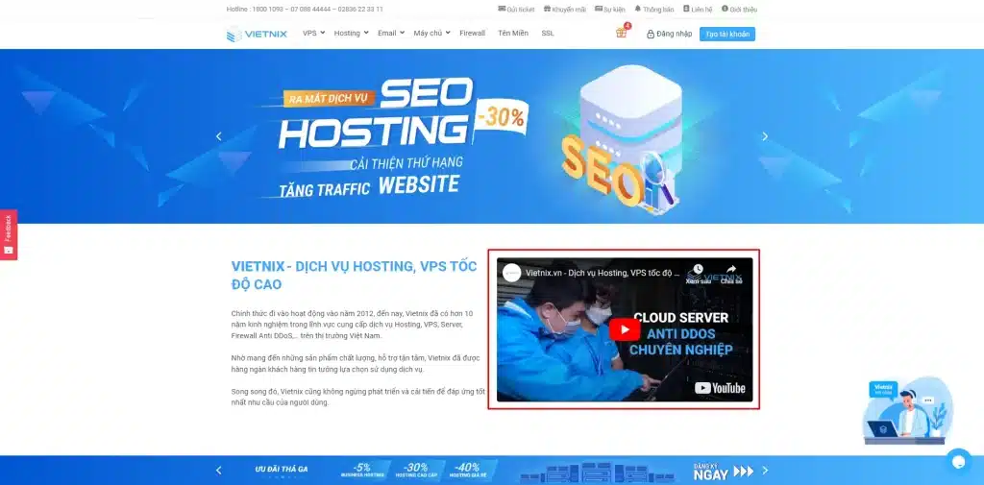Viewport: 984px width, 485px height.
Task: Click the Tạo tài khoản button
Action: pyautogui.click(x=727, y=34)
